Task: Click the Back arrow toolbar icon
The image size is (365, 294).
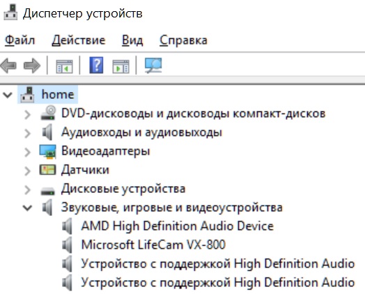Action: click(x=8, y=65)
